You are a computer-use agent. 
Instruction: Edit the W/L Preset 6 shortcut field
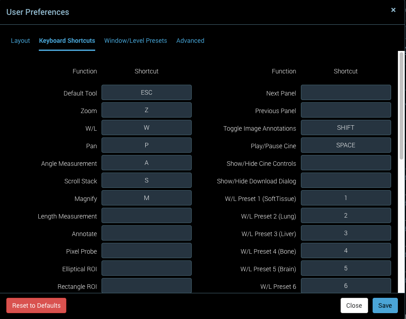[346, 286]
